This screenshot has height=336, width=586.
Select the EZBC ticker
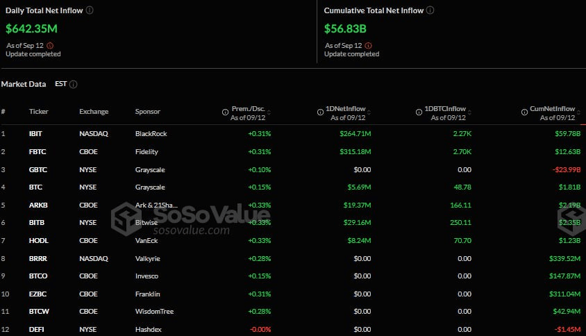[37, 294]
